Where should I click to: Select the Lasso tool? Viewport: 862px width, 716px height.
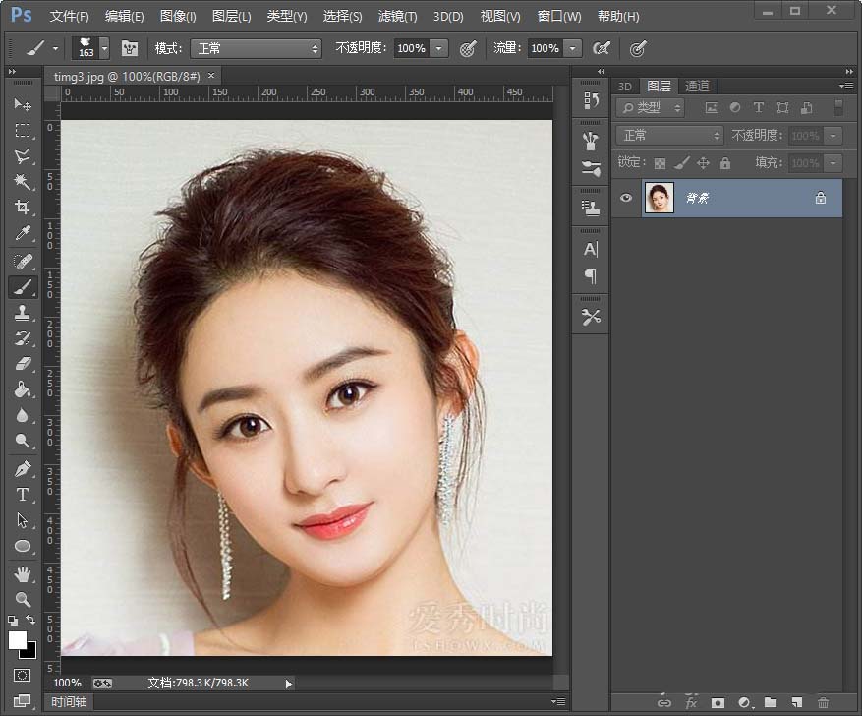[23, 155]
